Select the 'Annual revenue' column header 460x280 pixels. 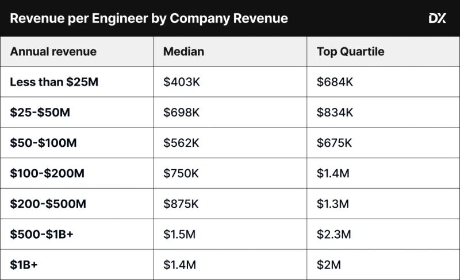53,52
